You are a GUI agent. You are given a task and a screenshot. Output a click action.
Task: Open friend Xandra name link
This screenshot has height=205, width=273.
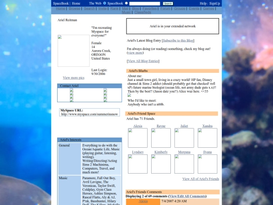pyautogui.click(x=207, y=126)
